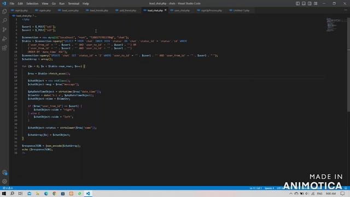Click the editor vertical scrollbar
The height and width of the screenshot is (197, 350).
[348, 65]
